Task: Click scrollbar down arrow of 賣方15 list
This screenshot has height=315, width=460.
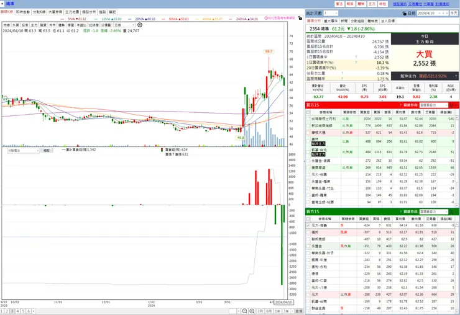Action: pyautogui.click(x=457, y=311)
